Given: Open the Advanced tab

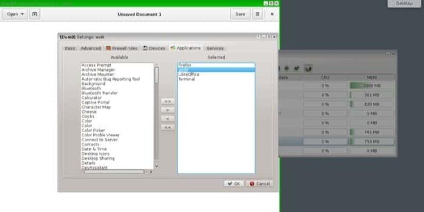Looking at the screenshot, I should click(91, 48).
